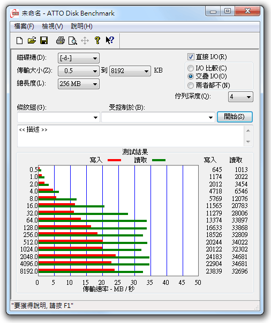The width and height of the screenshot is (271, 323).
Task: Select the 交疊 I/O(O) radio button
Action: click(191, 76)
